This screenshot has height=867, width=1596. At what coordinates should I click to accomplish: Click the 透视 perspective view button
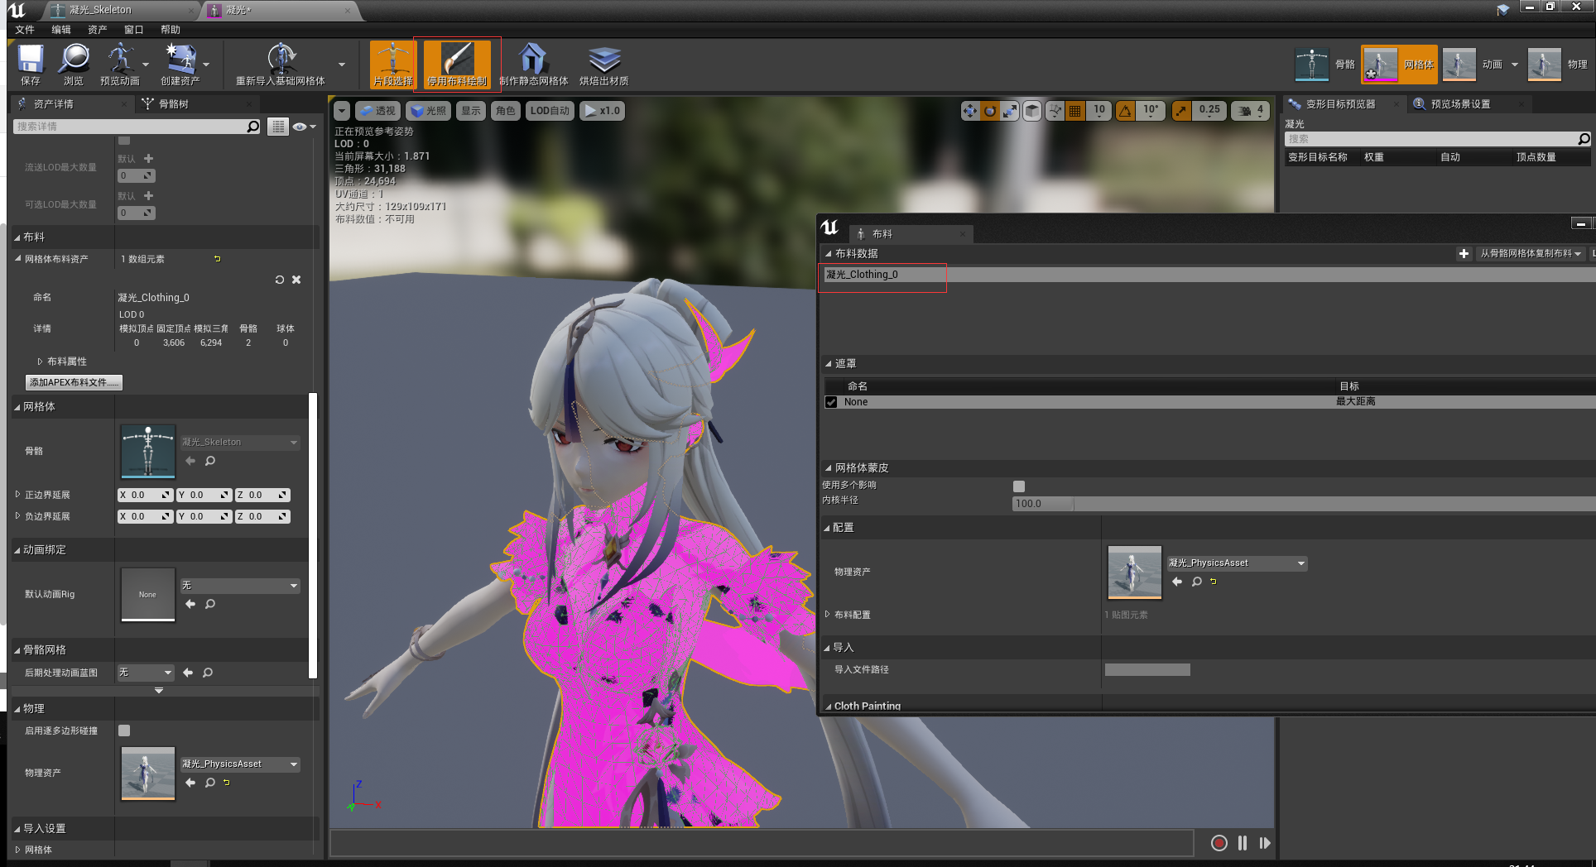(378, 111)
